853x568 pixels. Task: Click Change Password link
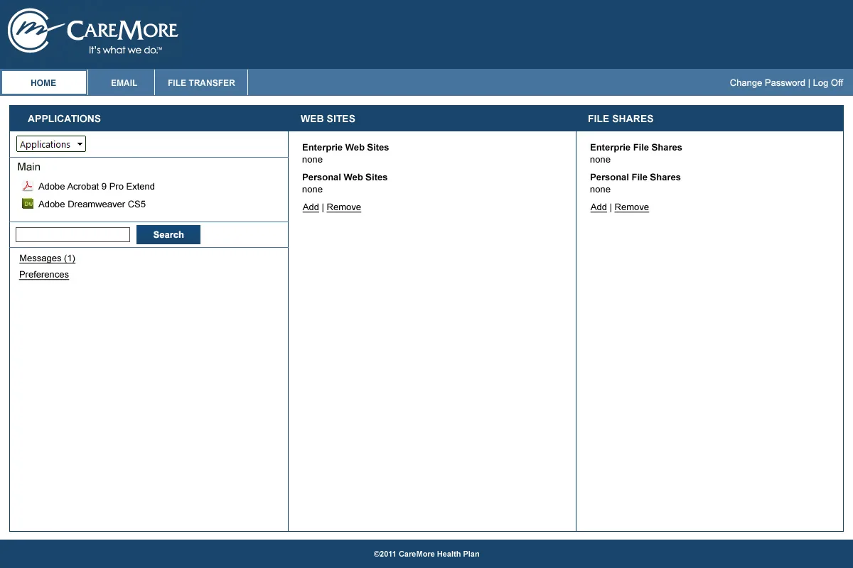(x=767, y=83)
